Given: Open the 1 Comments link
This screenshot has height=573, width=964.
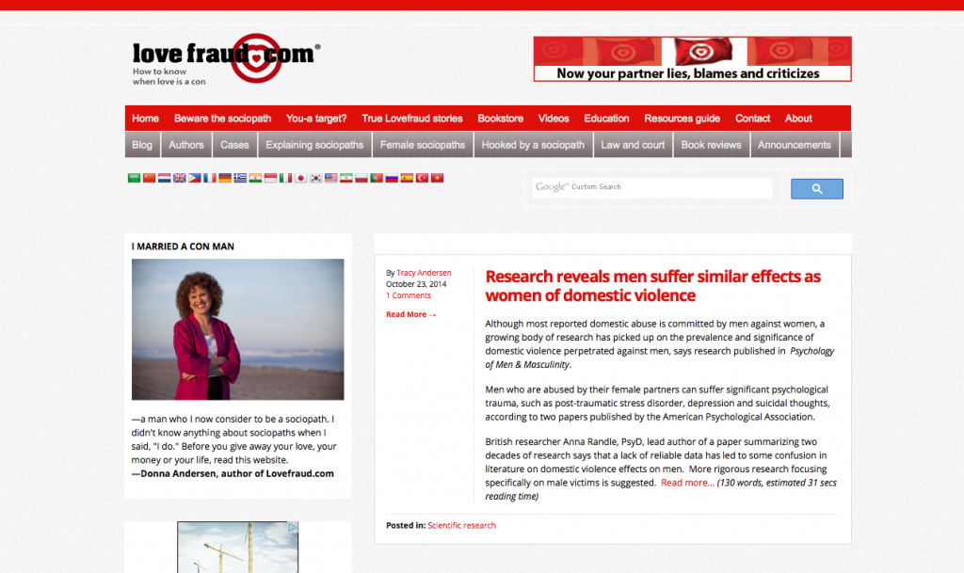Looking at the screenshot, I should [408, 295].
